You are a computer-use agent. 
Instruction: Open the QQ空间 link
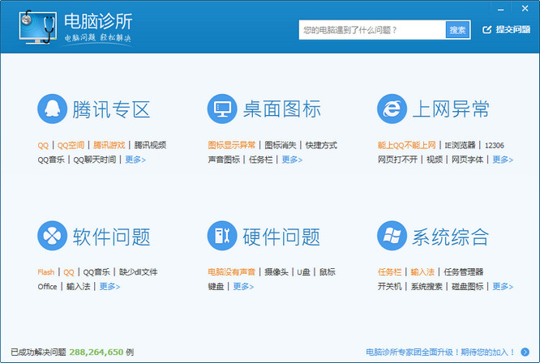point(71,146)
